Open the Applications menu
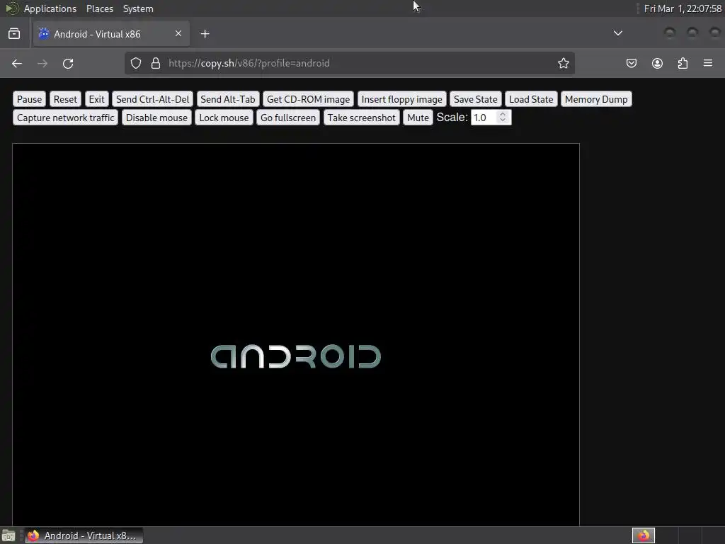 point(50,8)
